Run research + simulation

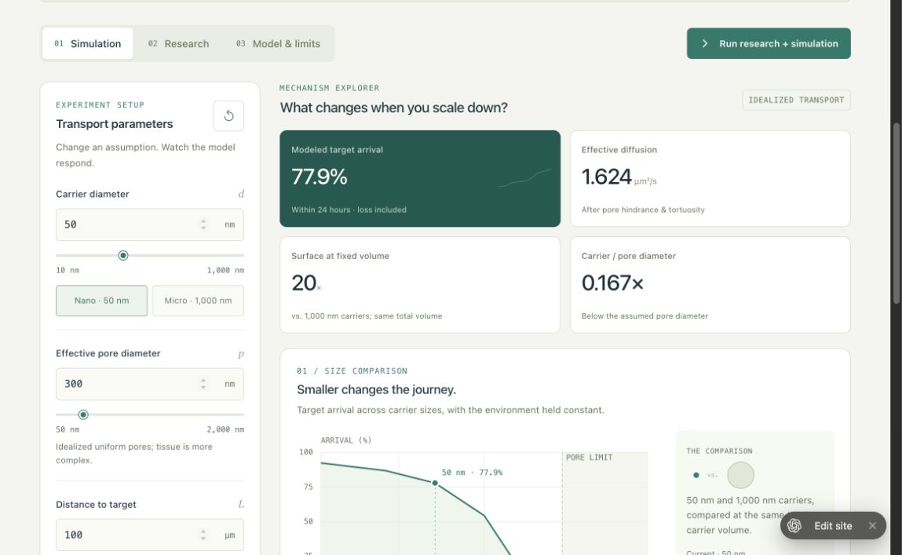point(769,44)
